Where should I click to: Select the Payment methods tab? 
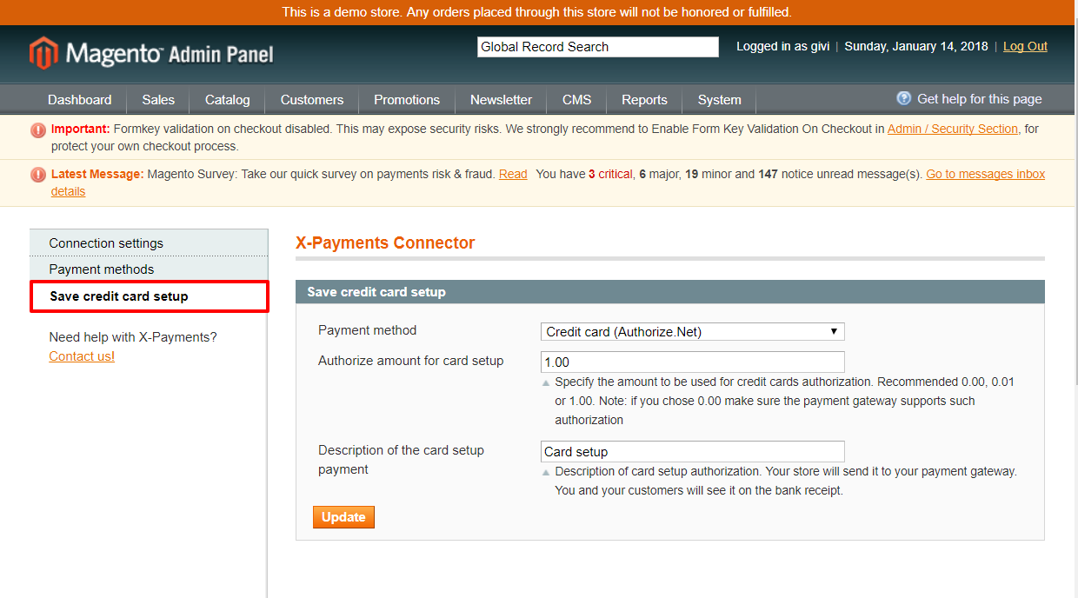(x=149, y=269)
